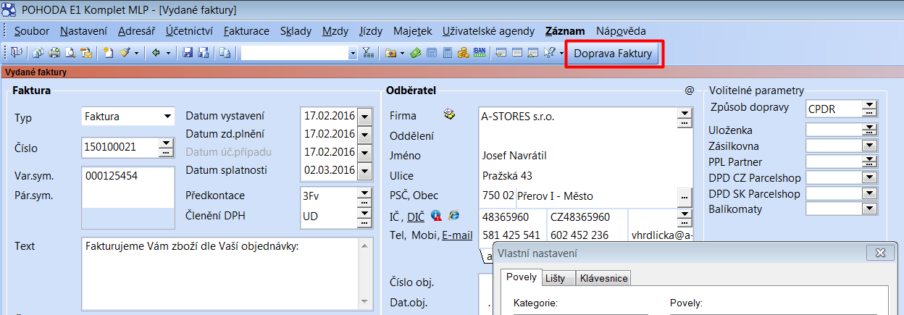Click the Internet Explorer icon next to DIČ
904x315 pixels.
[x=454, y=216]
